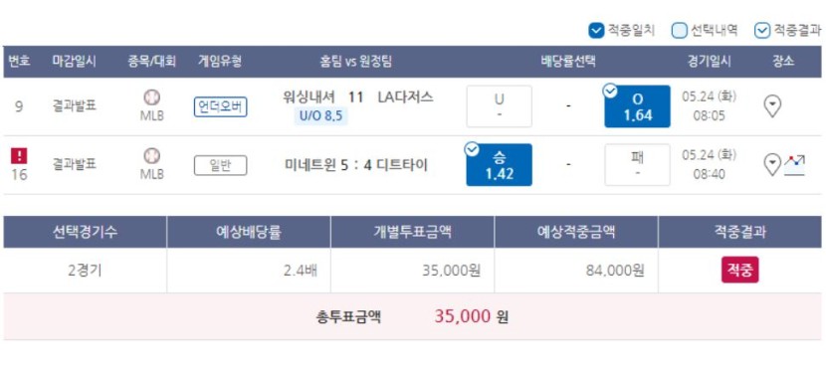Enable the 선택내역 checkbox

pyautogui.click(x=679, y=31)
